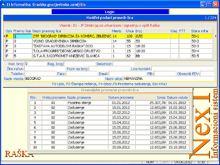Select the Pocetno stanje row in financial changes
Viewport: 220px width, 165px height.
click(x=87, y=103)
